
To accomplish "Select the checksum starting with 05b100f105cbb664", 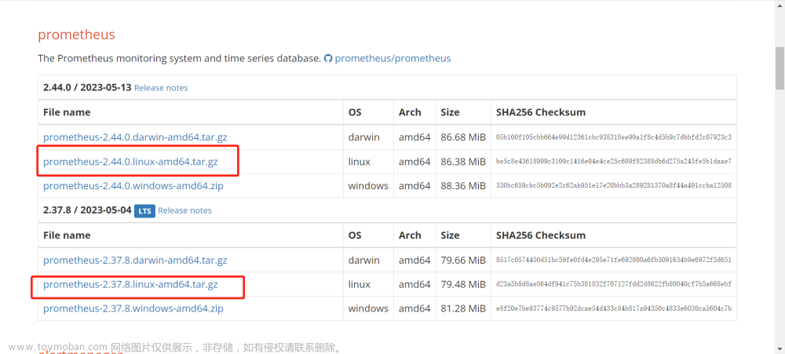I will (614, 137).
